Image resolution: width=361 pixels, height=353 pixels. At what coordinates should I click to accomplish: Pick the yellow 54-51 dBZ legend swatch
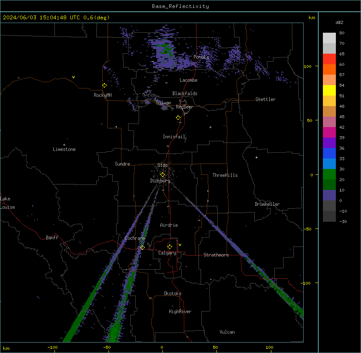(x=329, y=91)
